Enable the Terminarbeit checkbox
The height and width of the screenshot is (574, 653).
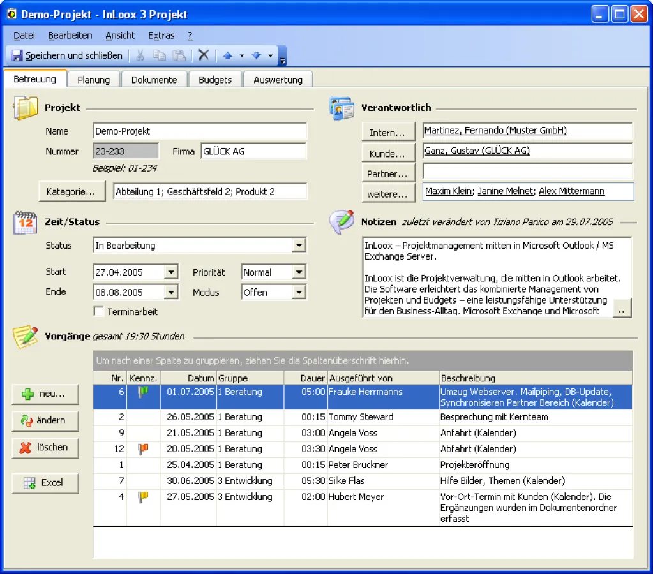tap(99, 312)
